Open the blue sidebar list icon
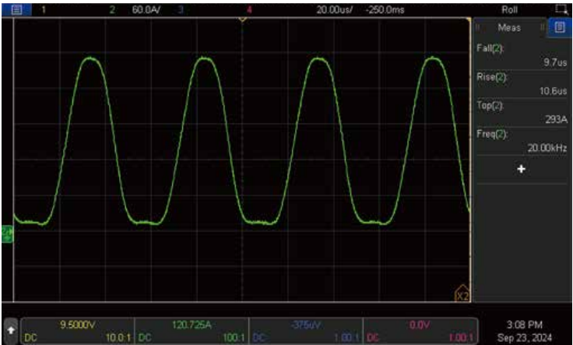Viewport: 573px width, 345px height. 560,28
